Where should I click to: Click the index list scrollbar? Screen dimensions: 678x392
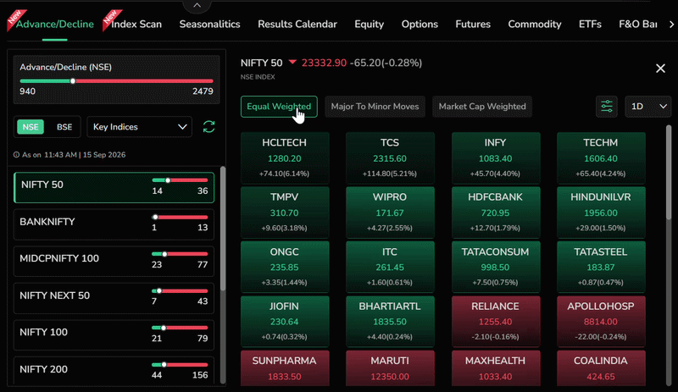(223, 229)
